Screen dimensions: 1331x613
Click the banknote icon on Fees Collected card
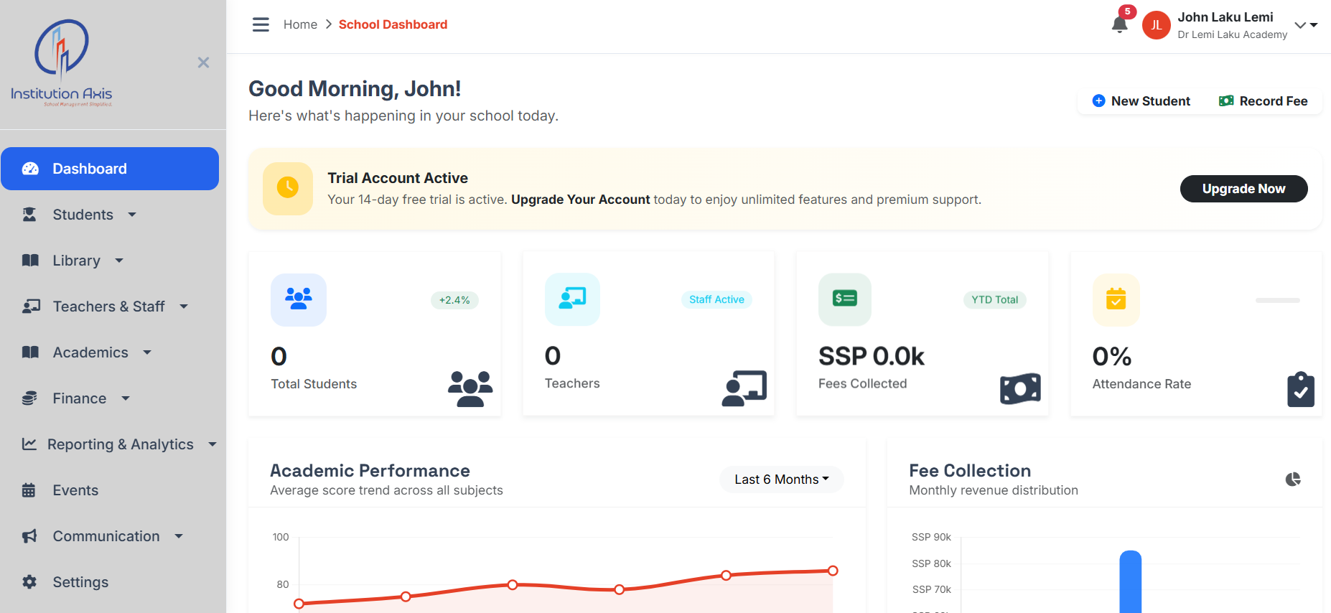coord(1020,388)
